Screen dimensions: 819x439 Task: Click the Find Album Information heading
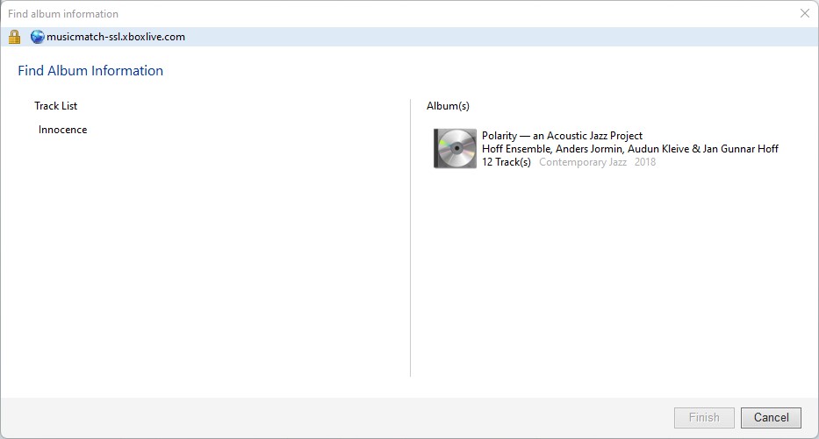90,70
